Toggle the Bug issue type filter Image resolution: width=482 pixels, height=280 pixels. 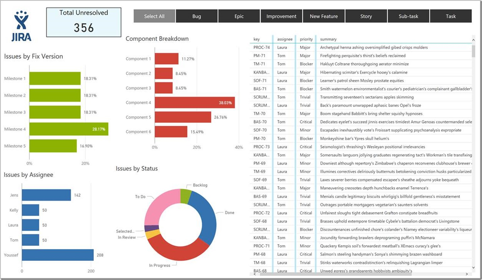tap(197, 16)
